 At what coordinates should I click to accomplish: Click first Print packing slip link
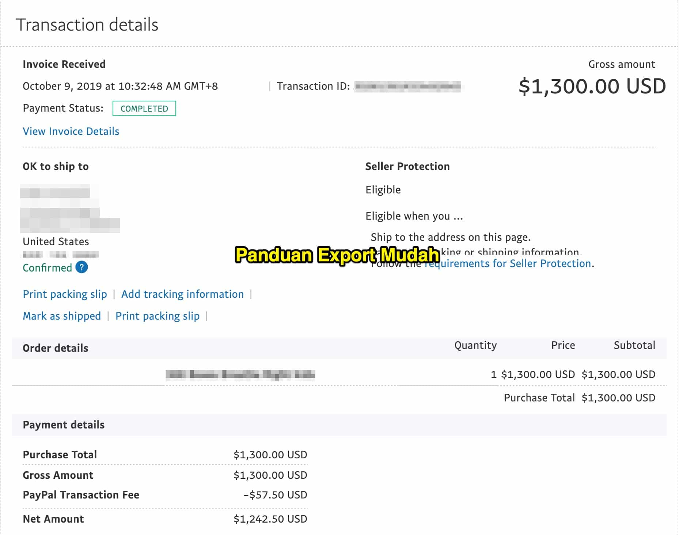(65, 294)
